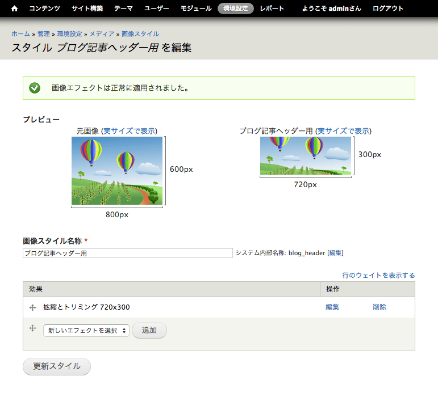Click the 拡縮とトリミング 720x300 effect text

[86, 307]
